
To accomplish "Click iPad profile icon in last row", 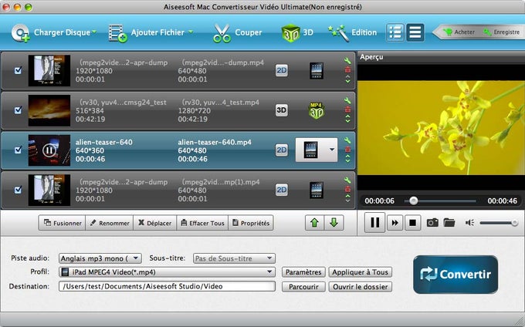I will click(x=317, y=190).
